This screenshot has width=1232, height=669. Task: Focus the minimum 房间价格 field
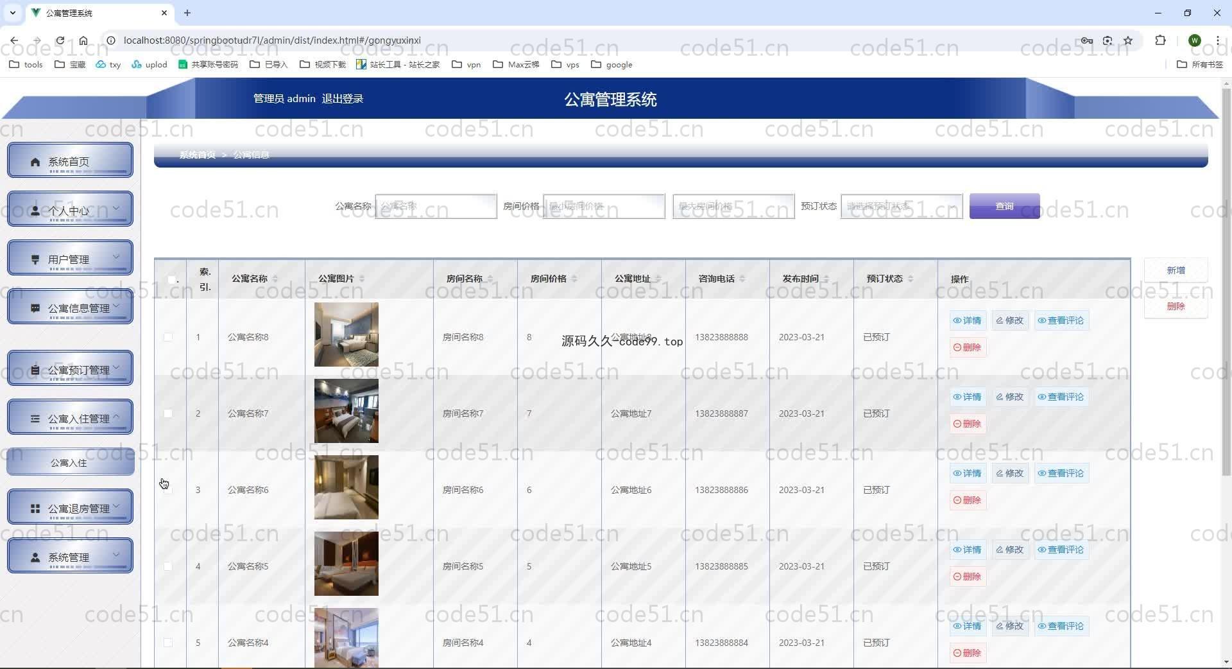tap(604, 206)
